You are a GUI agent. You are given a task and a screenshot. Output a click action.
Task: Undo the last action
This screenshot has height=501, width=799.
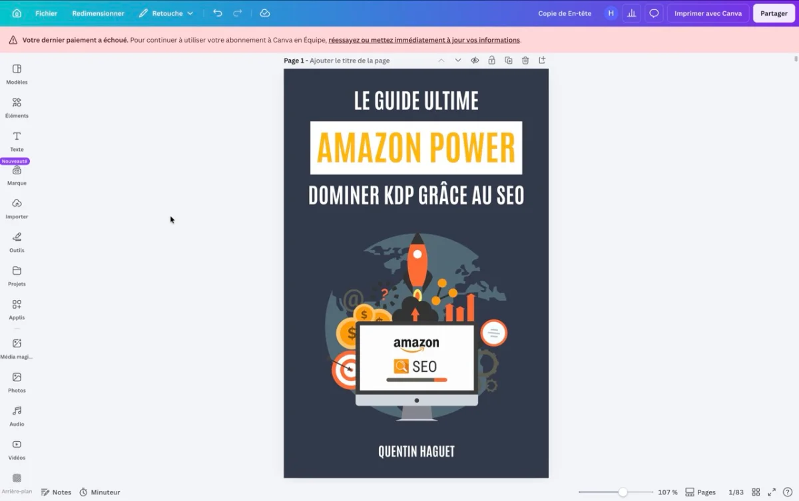coord(217,13)
